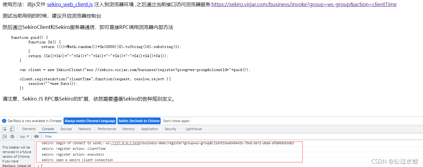The height and width of the screenshot is (167, 423).
Task: Select log 'sekiro: begin of connect to wsURL'
Action: click(x=168, y=143)
